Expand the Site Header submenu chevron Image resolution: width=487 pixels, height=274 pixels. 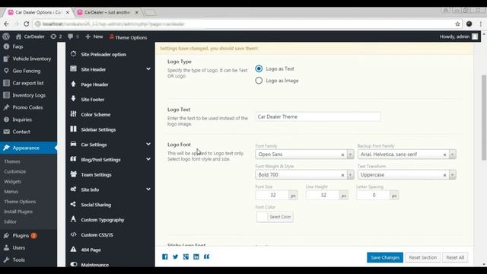(x=148, y=68)
